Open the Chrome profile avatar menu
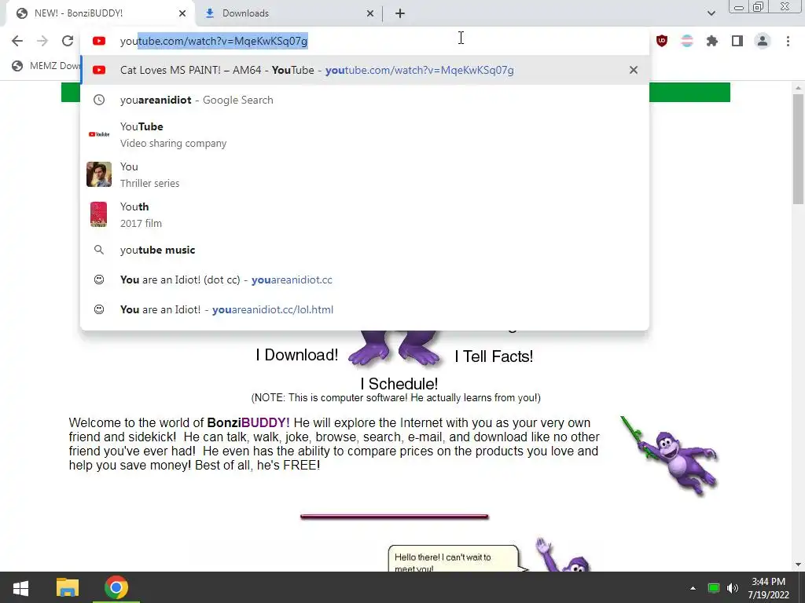This screenshot has width=805, height=603. click(x=763, y=41)
